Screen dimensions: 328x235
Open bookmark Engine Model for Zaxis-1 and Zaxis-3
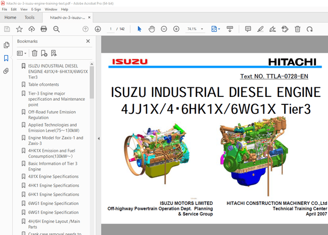tap(56, 141)
